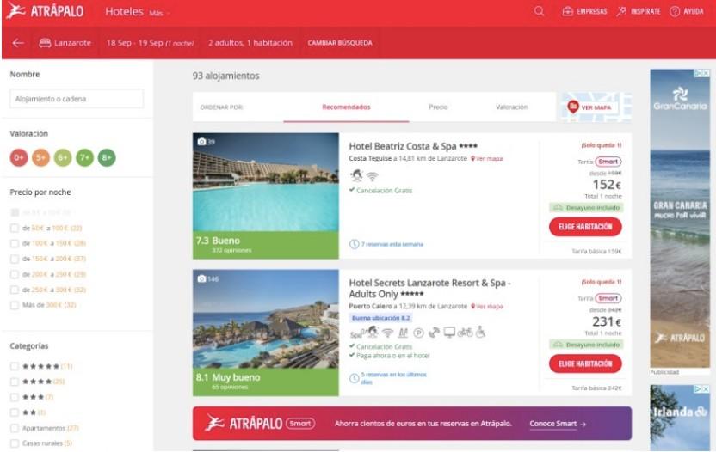This screenshot has width=716, height=452.
Task: Edit 2 adultos, 1 habitación
Action: coord(250,43)
